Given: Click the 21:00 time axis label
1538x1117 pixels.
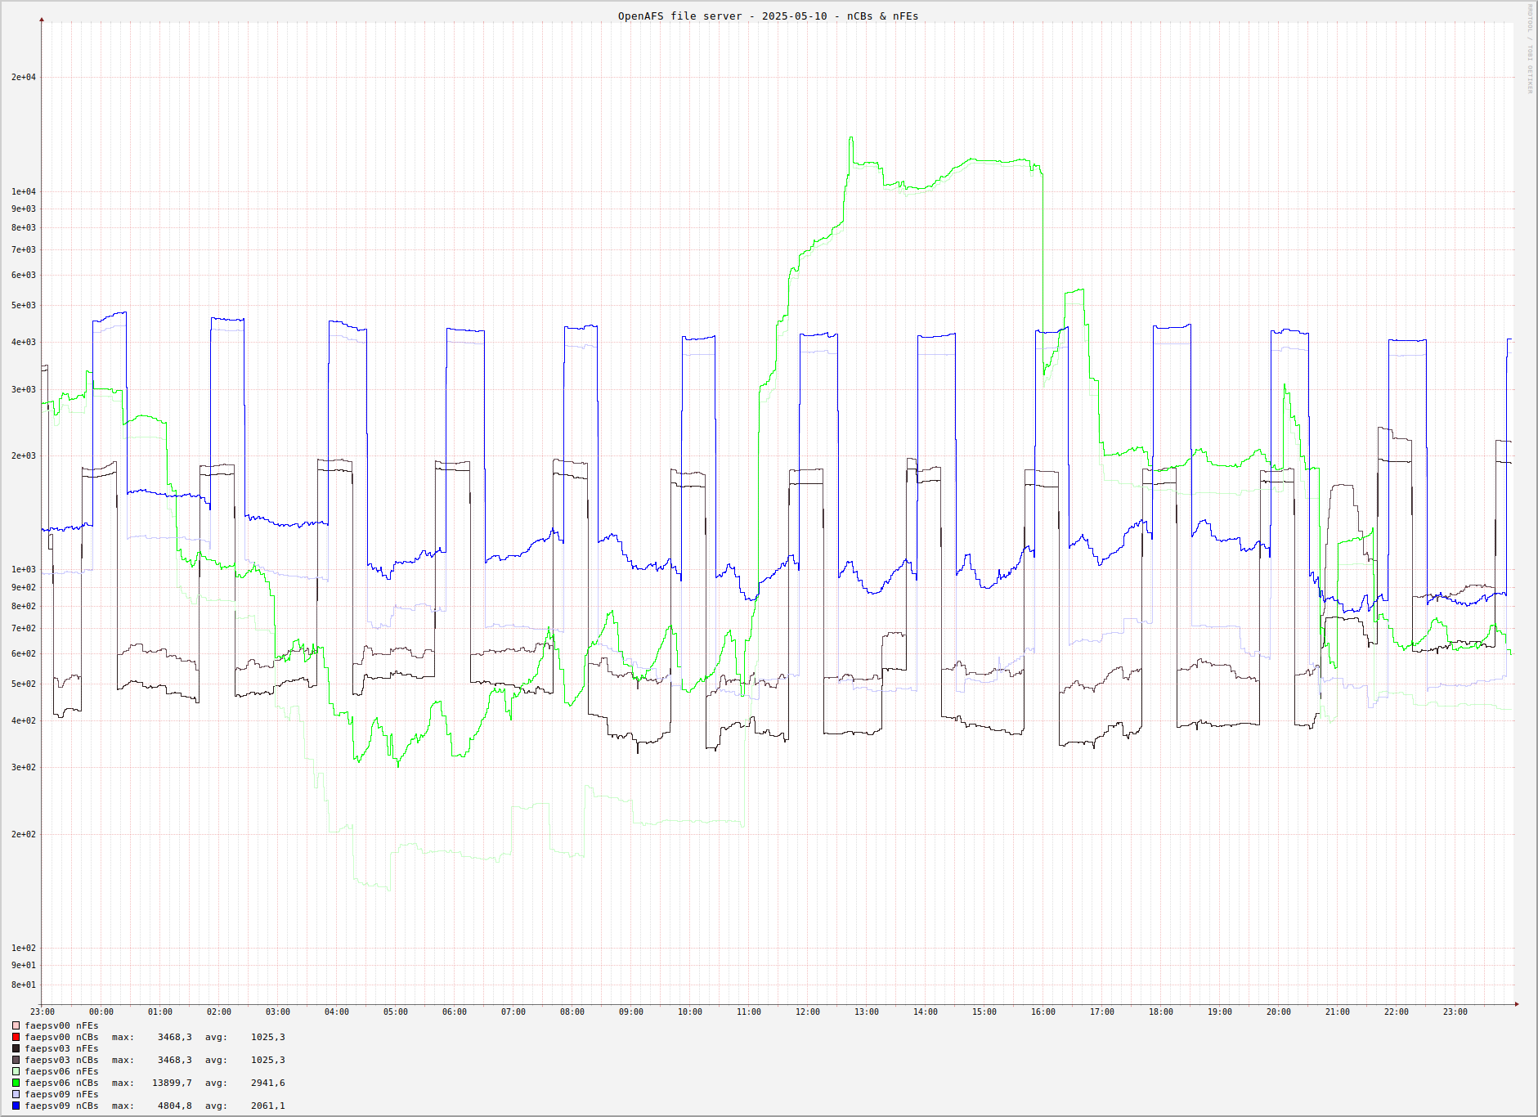Looking at the screenshot, I should tap(1338, 1012).
